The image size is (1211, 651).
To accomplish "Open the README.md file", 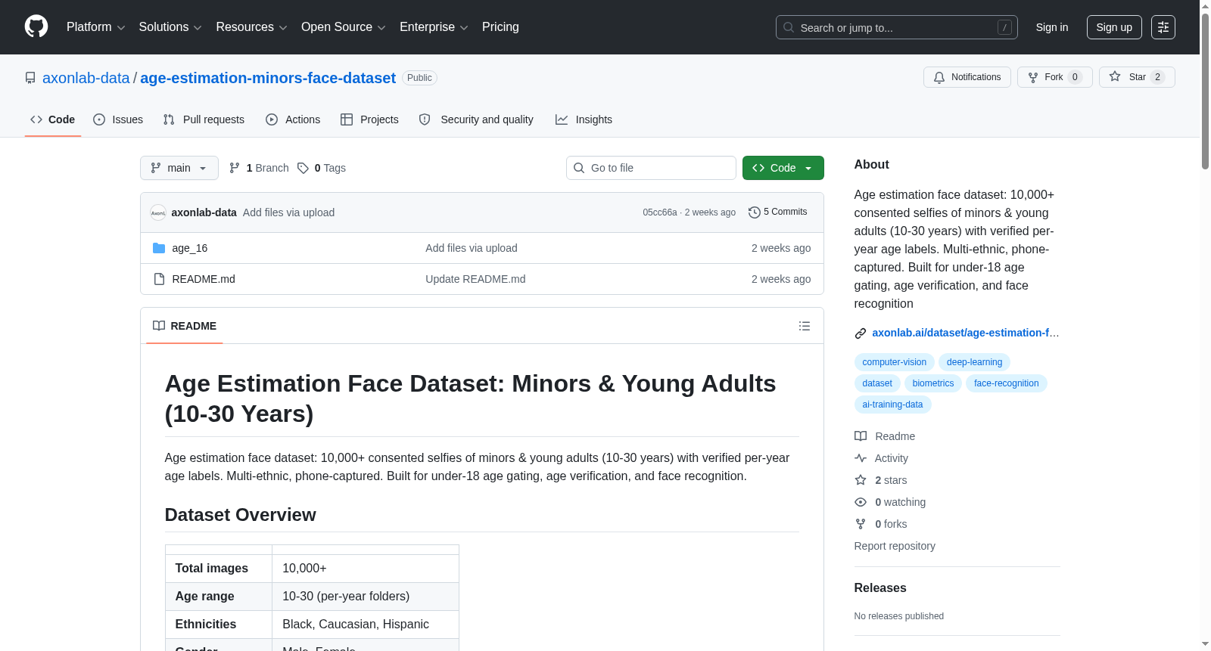I will coord(204,279).
